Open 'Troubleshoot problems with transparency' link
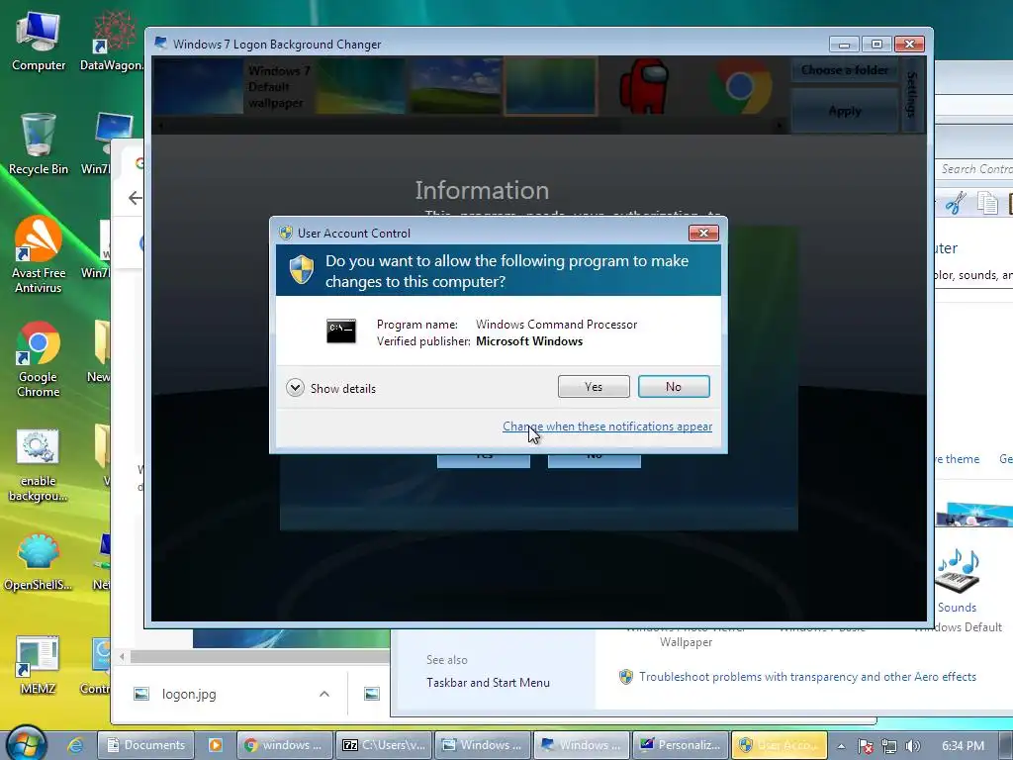Image resolution: width=1013 pixels, height=760 pixels. (x=807, y=677)
